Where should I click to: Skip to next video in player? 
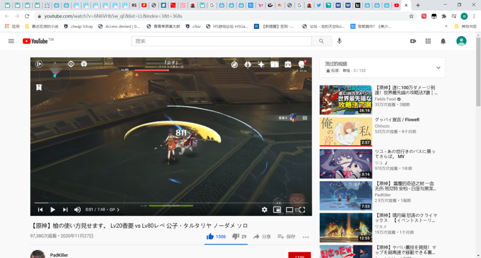coord(65,209)
